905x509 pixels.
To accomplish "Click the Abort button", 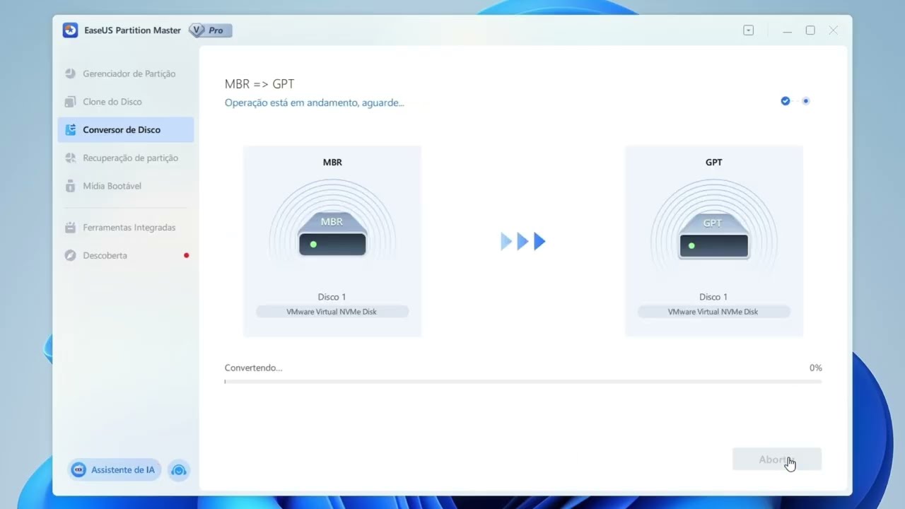I will click(x=777, y=460).
